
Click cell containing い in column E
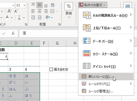pyautogui.click(x=32, y=83)
